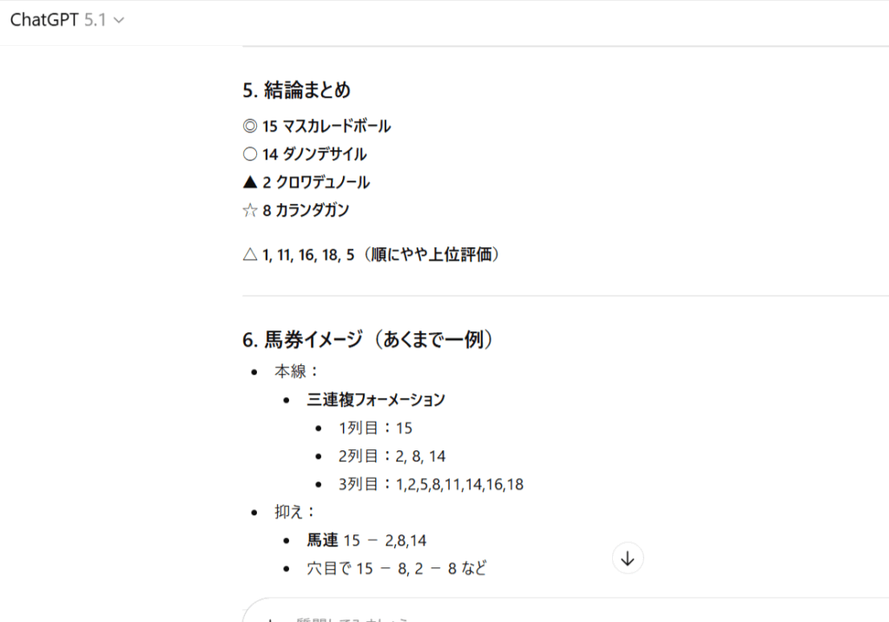Click the heading 6. 馬券イメージ
Image resolution: width=889 pixels, height=622 pixels.
pos(369,340)
